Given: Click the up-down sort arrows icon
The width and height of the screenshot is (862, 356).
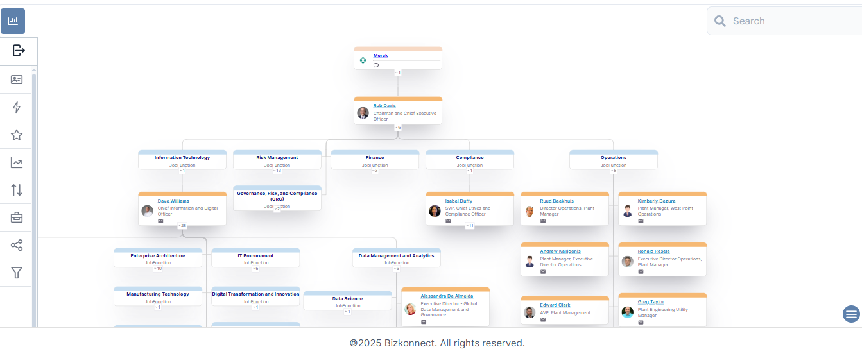Looking at the screenshot, I should [17, 190].
